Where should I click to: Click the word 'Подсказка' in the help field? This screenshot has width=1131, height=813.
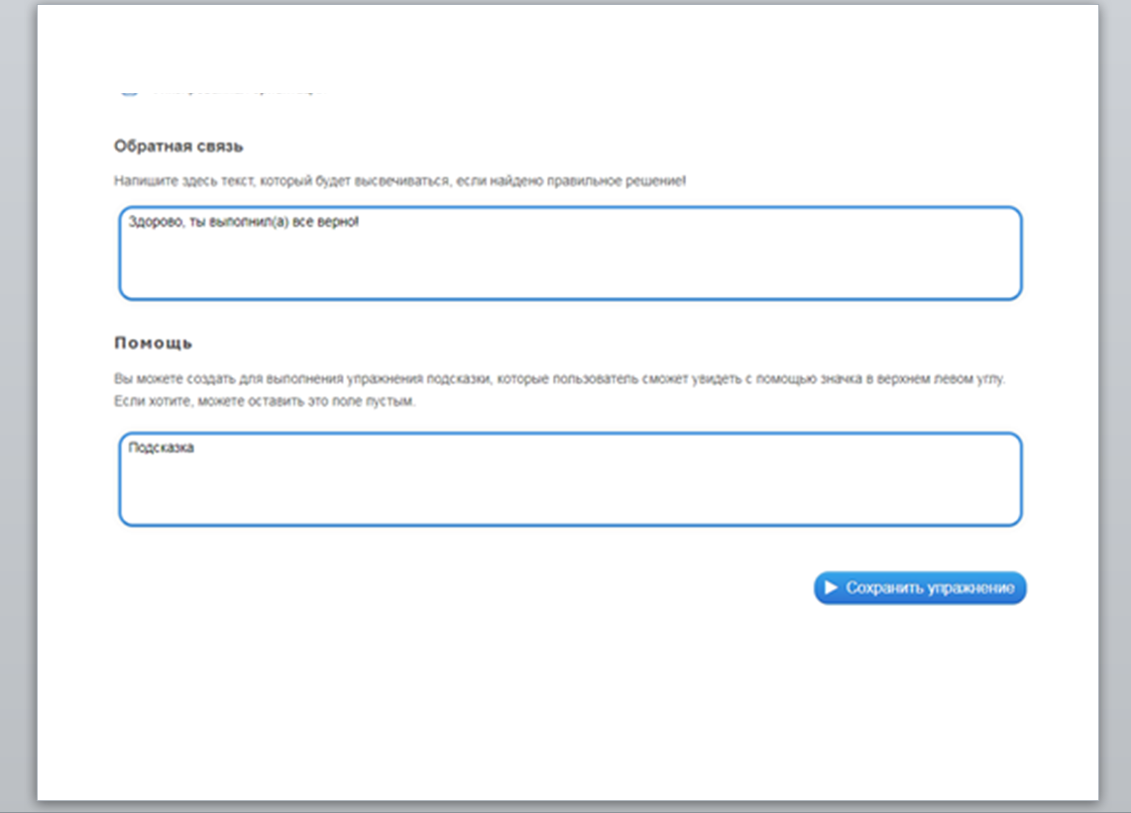tap(162, 448)
